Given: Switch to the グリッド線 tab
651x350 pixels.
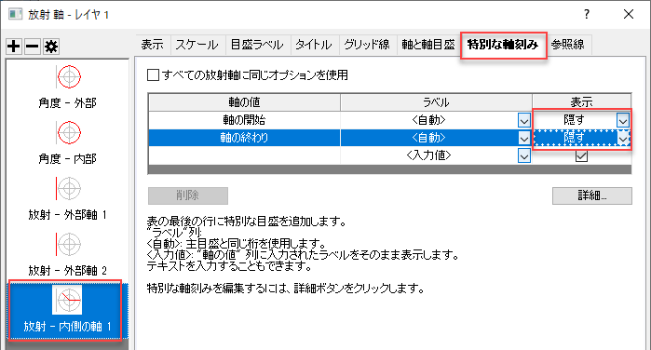Looking at the screenshot, I should tap(367, 45).
